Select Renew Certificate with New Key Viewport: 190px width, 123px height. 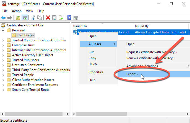click(x=154, y=58)
